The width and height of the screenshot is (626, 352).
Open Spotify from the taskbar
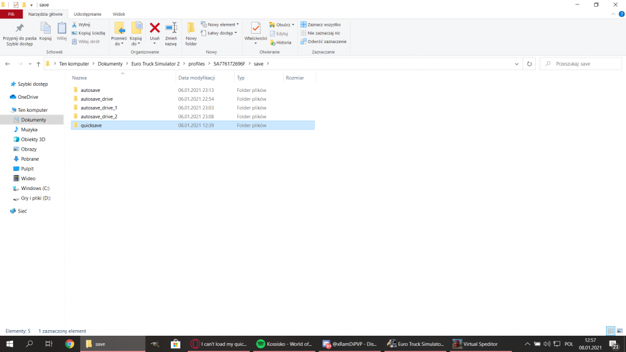point(285,344)
